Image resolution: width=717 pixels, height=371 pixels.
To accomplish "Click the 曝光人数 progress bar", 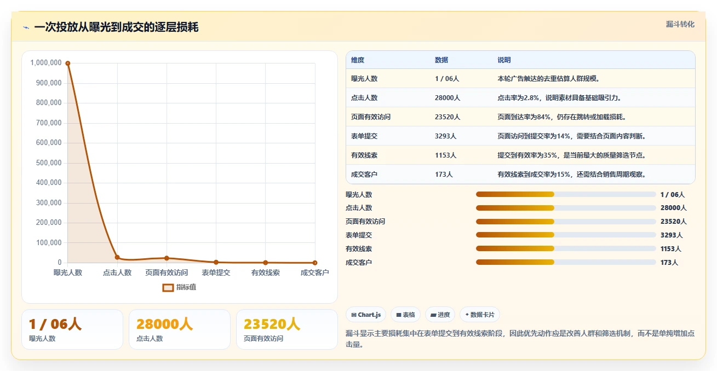I will 566,194.
